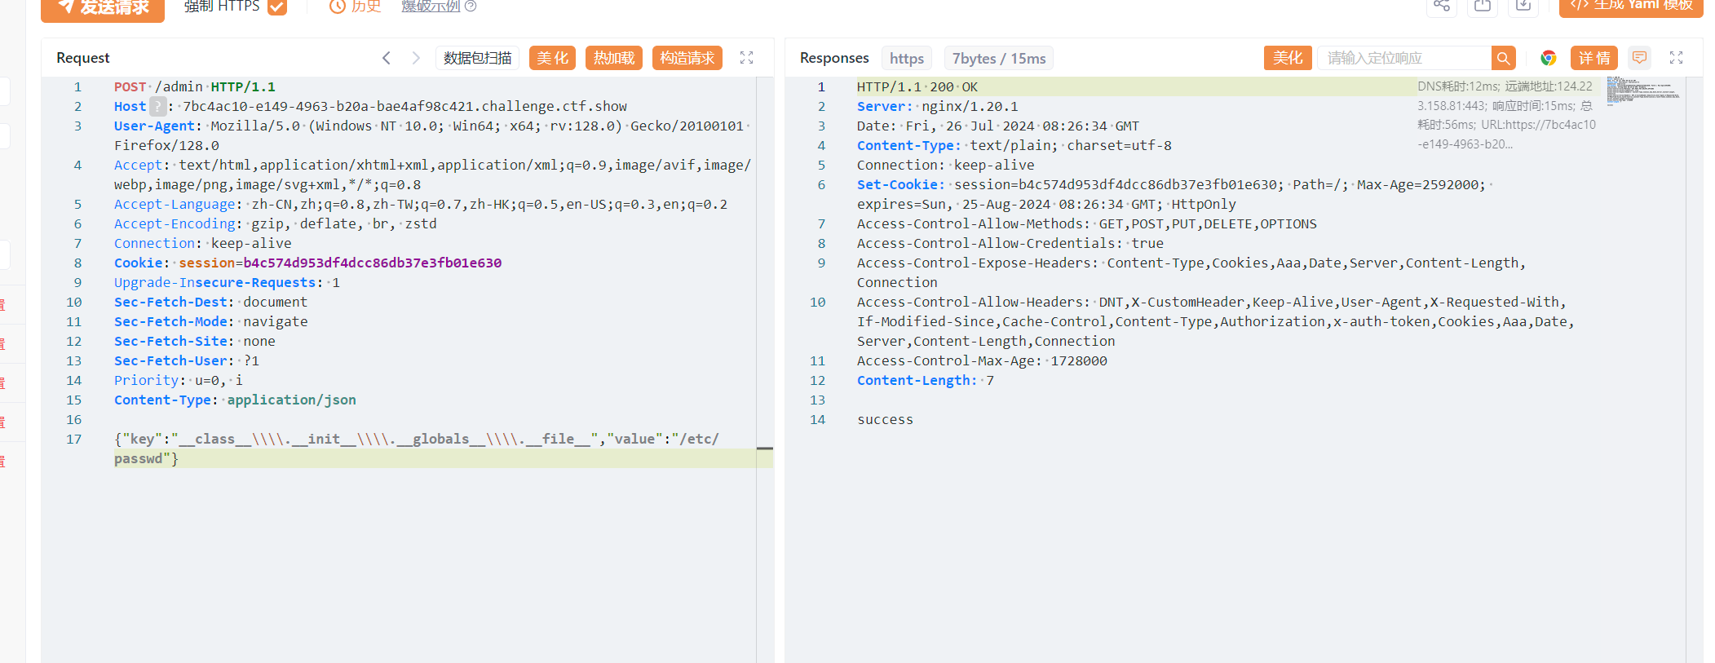1715x663 pixels.
Task: Open 热加载 hot reload
Action: (614, 58)
